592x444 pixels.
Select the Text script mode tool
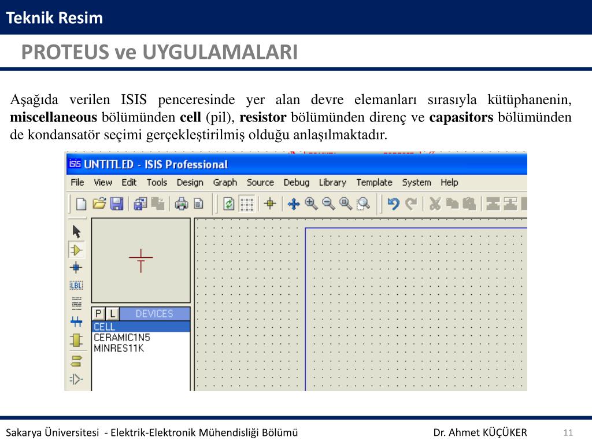click(76, 303)
